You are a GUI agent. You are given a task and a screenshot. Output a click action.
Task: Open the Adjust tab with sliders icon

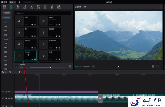coord(52,7)
